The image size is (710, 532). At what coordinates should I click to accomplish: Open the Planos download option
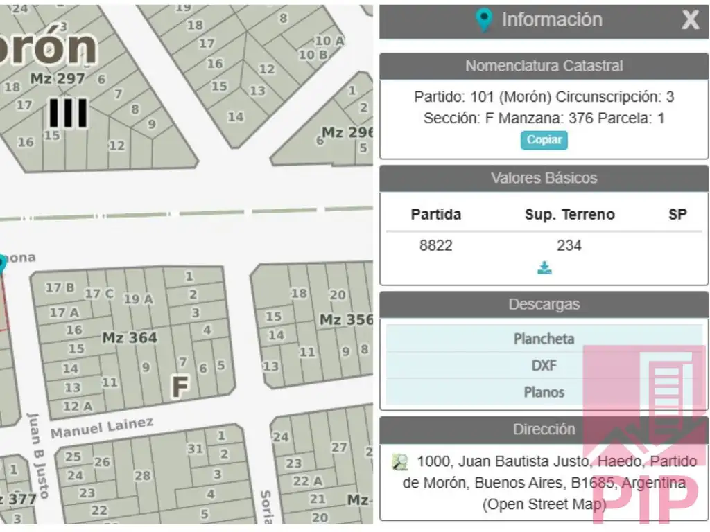pos(544,392)
